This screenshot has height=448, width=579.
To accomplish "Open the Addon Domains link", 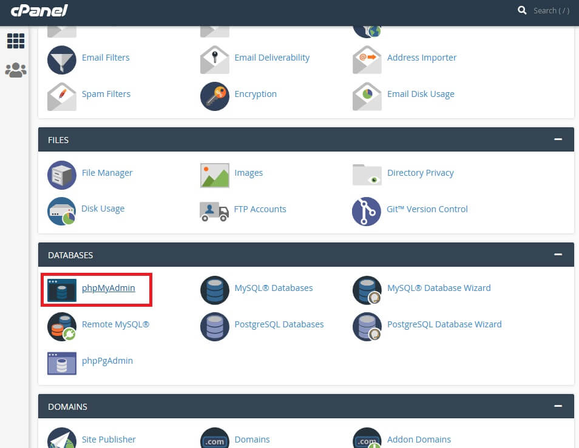I will tap(419, 440).
